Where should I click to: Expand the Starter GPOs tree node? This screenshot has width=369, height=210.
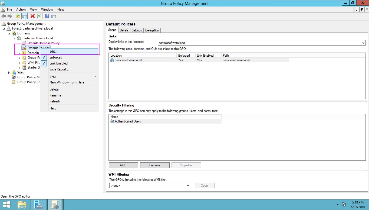(x=19, y=67)
